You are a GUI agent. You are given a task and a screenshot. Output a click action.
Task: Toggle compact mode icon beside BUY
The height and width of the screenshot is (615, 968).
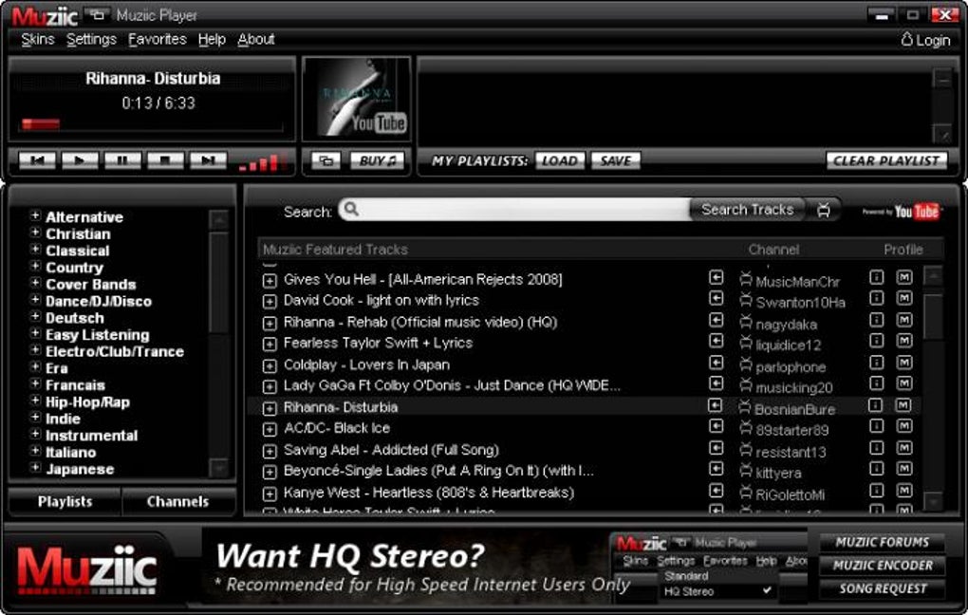(326, 161)
